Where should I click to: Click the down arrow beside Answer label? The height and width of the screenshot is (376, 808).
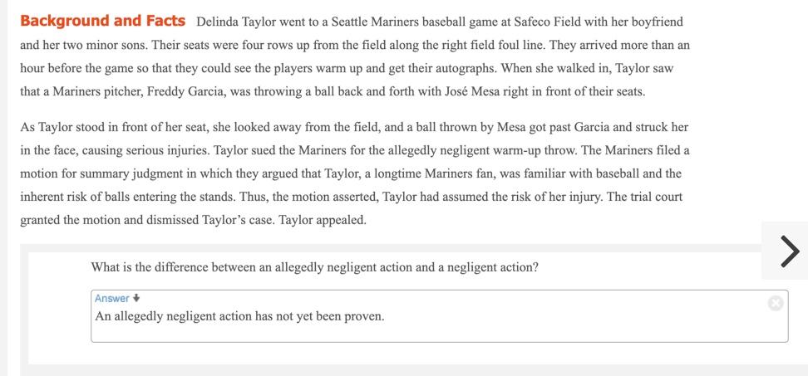[x=136, y=298]
